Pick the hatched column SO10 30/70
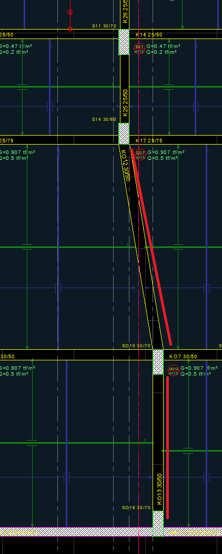The width and height of the screenshot is (222, 554). click(158, 362)
